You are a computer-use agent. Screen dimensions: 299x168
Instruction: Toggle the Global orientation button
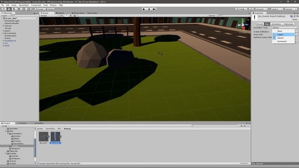pos(50,9)
